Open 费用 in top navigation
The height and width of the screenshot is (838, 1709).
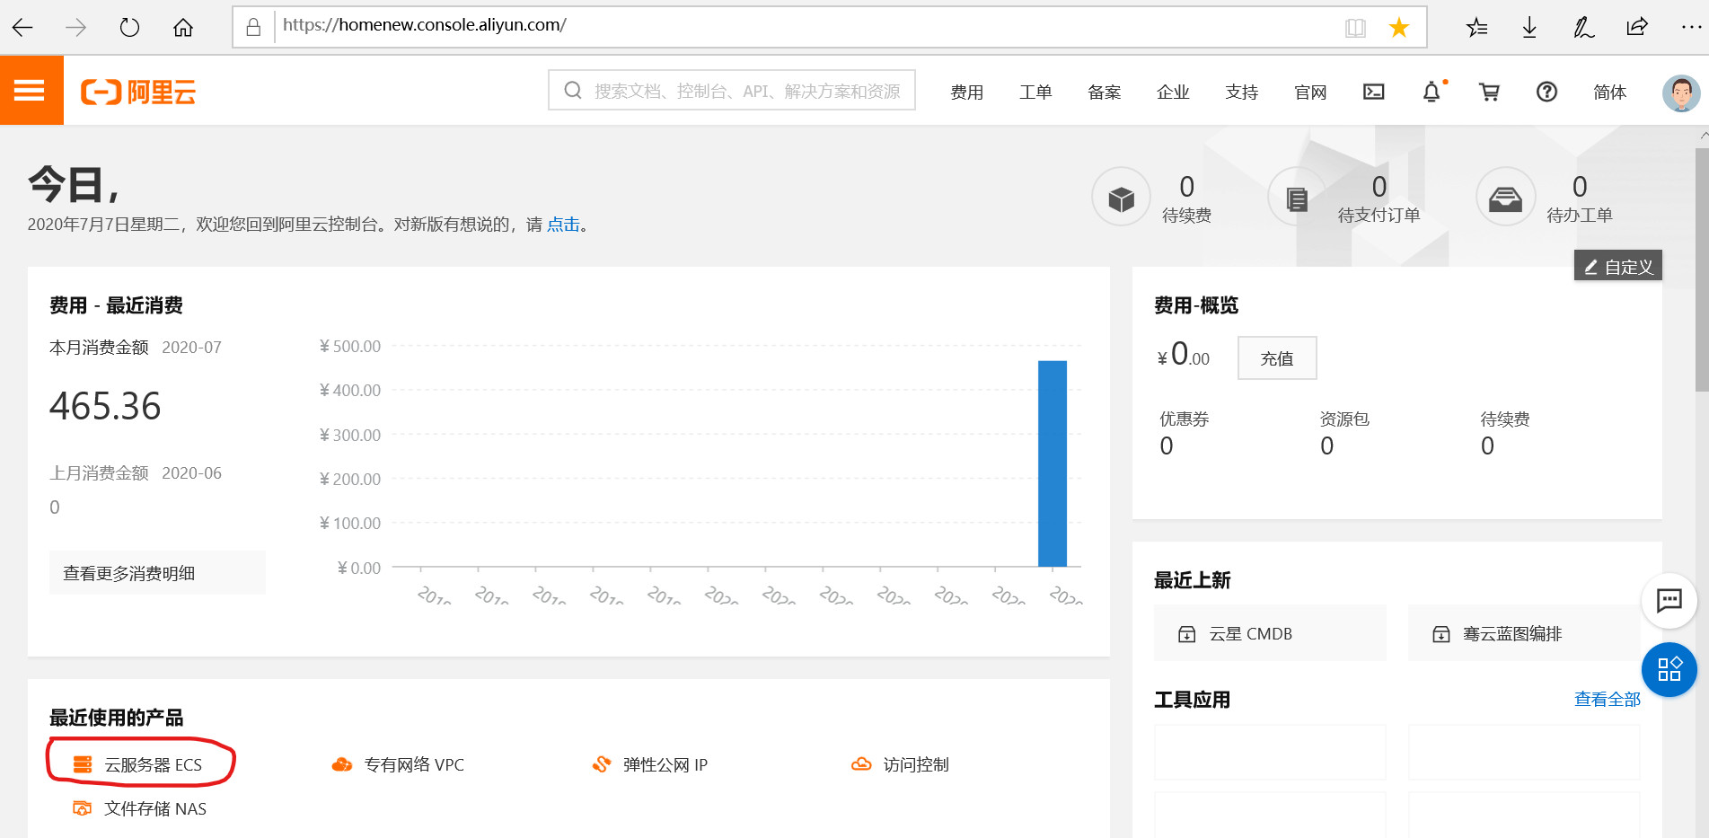click(967, 92)
